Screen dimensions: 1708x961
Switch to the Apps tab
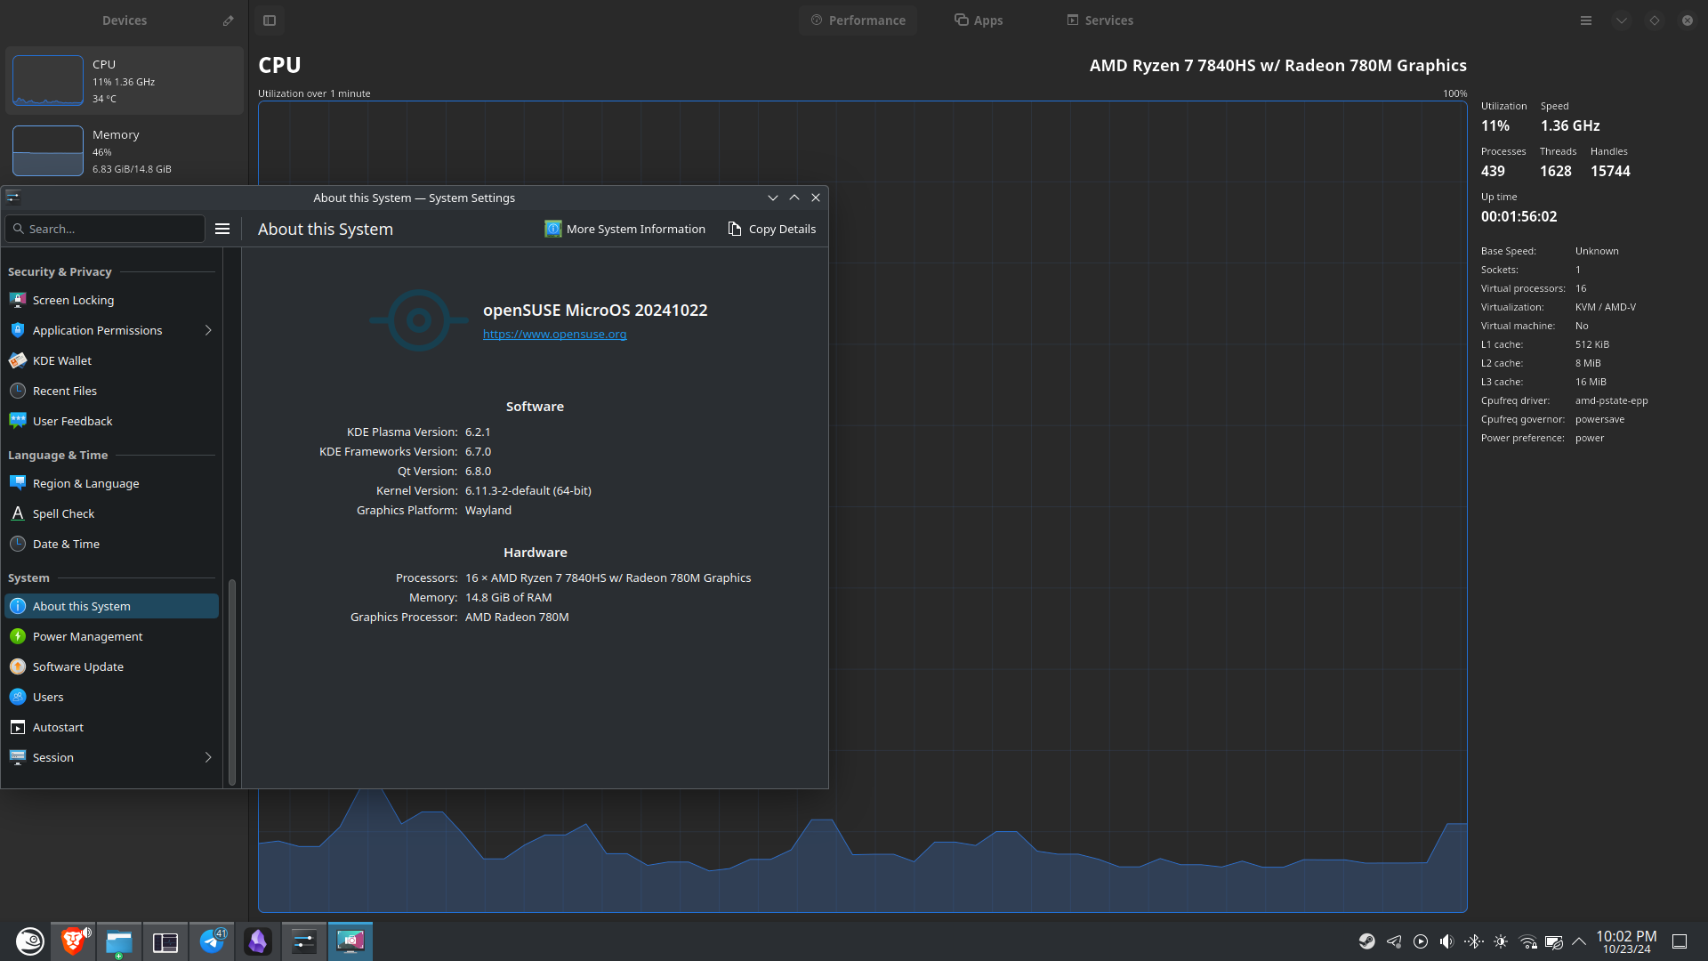979,20
